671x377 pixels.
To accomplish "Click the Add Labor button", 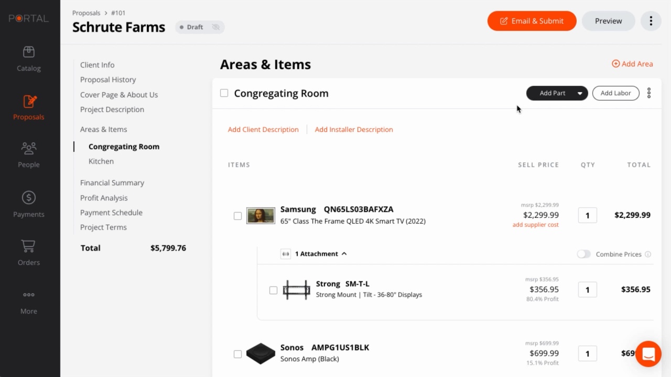I will tap(615, 93).
